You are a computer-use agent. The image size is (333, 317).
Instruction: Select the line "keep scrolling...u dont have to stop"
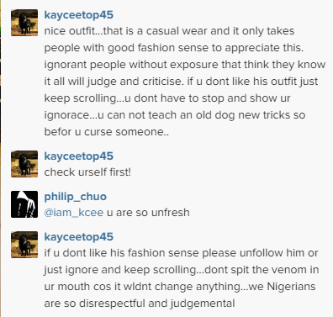coord(167,98)
